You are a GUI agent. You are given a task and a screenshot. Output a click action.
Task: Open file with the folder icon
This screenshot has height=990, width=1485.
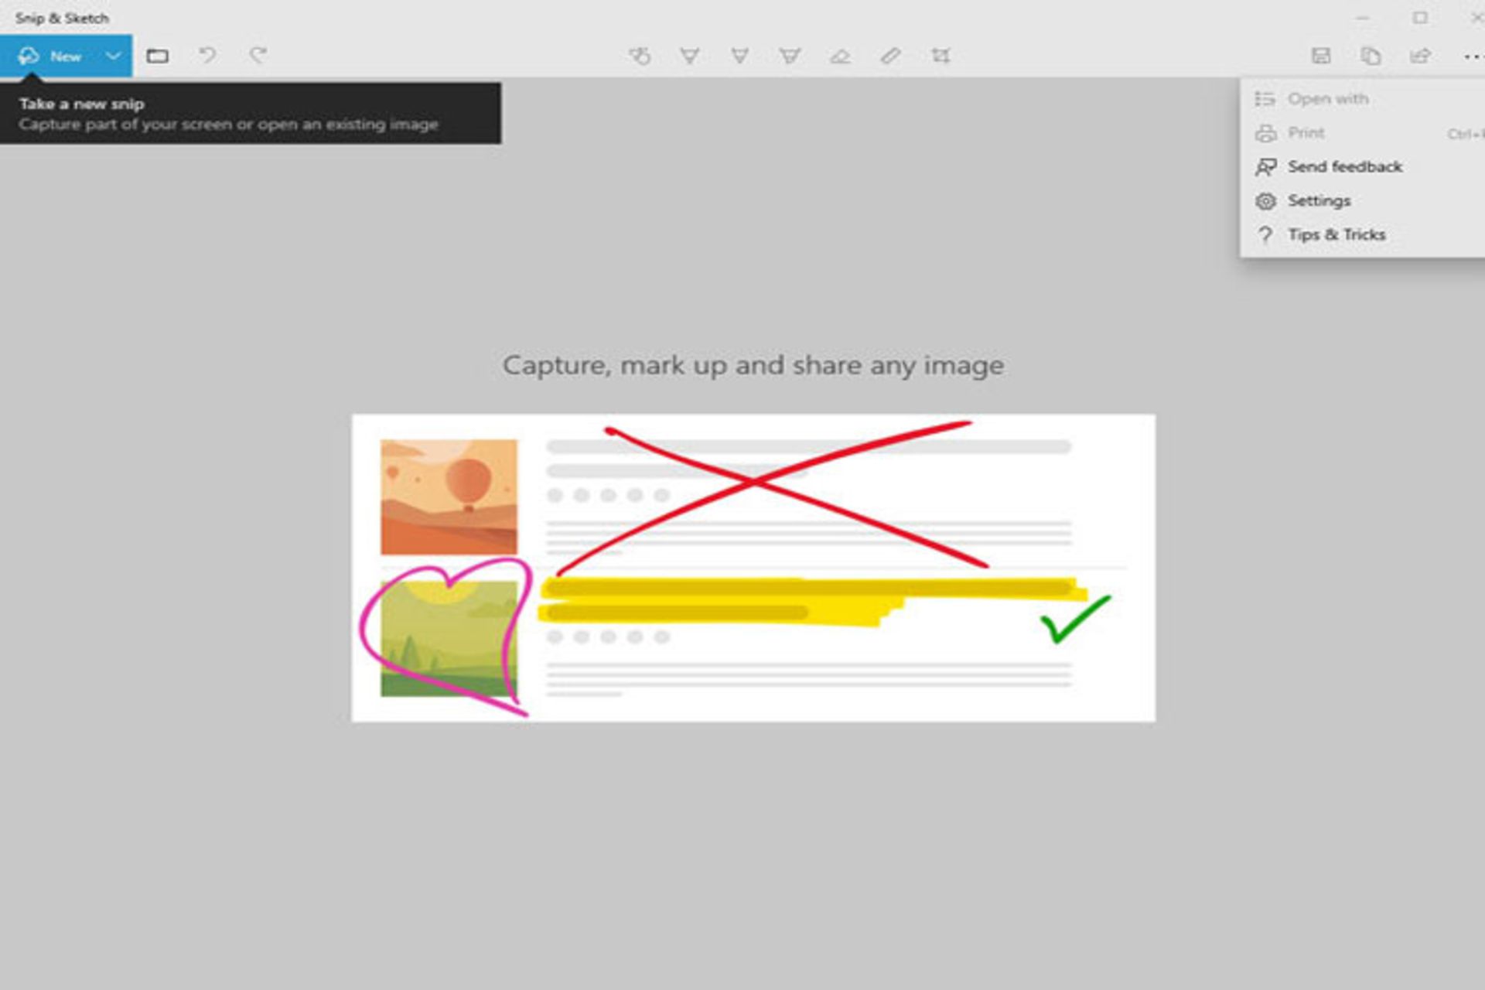point(158,56)
